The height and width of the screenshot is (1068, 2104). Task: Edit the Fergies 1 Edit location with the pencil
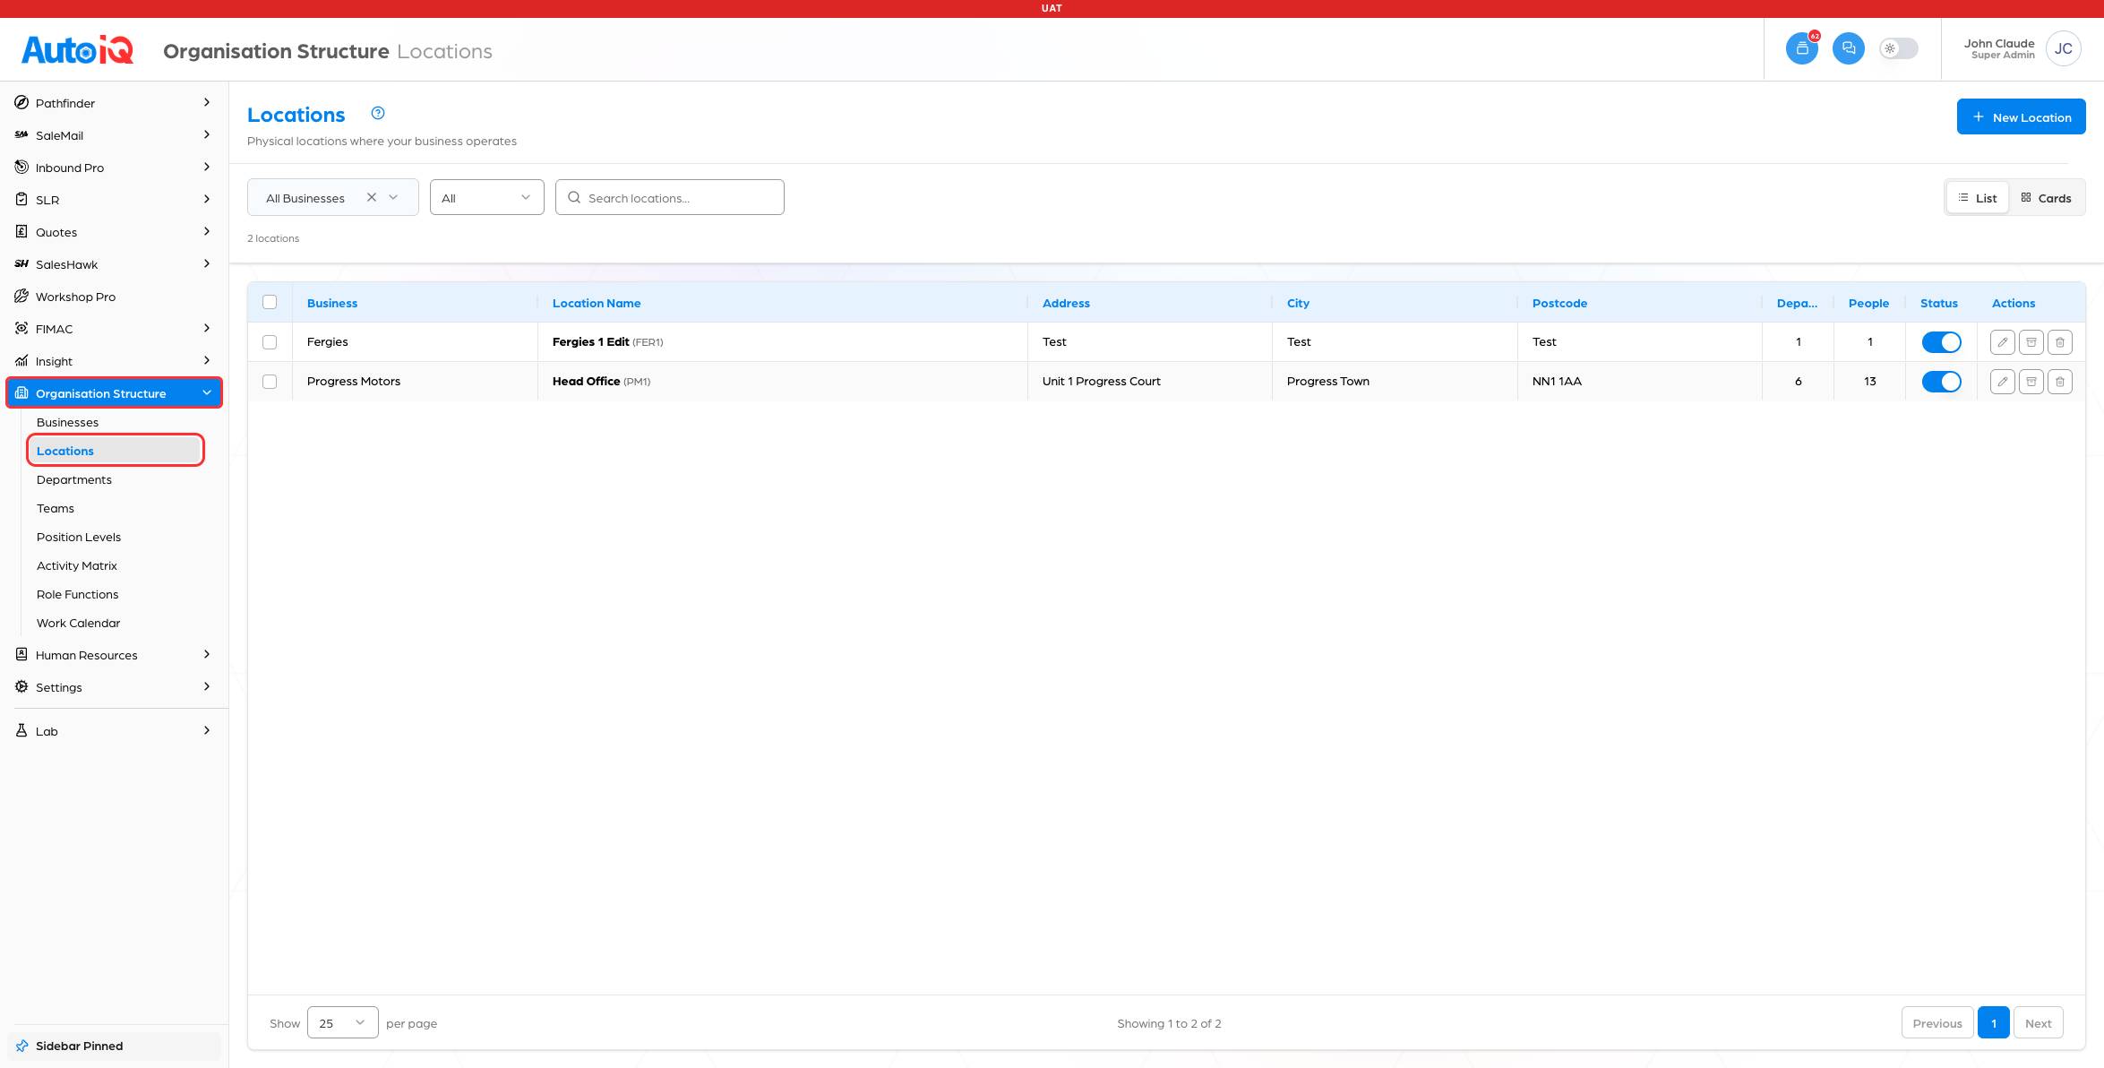[x=2003, y=342]
